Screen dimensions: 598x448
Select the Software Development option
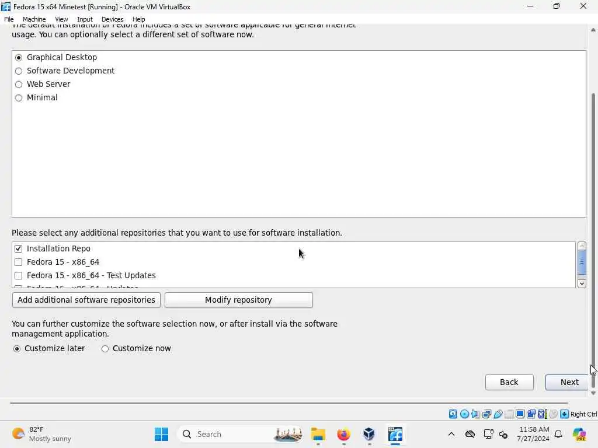(64, 71)
